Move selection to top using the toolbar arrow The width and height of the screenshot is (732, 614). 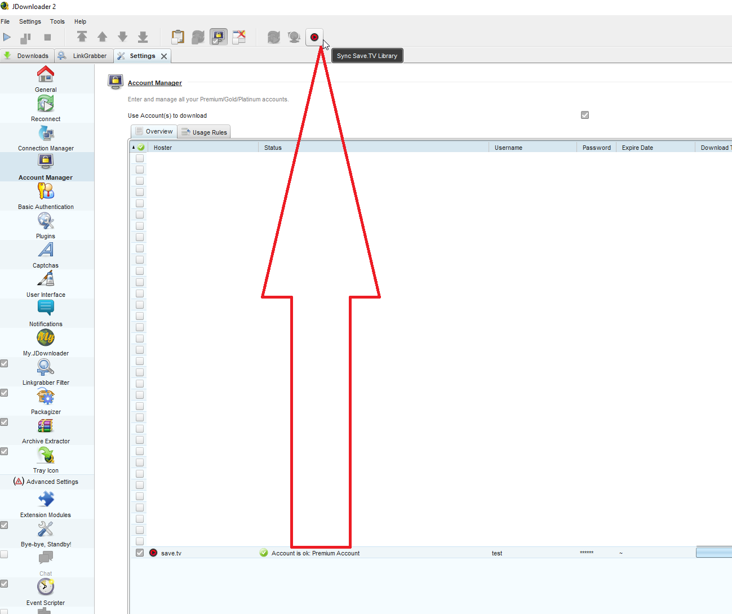[82, 37]
